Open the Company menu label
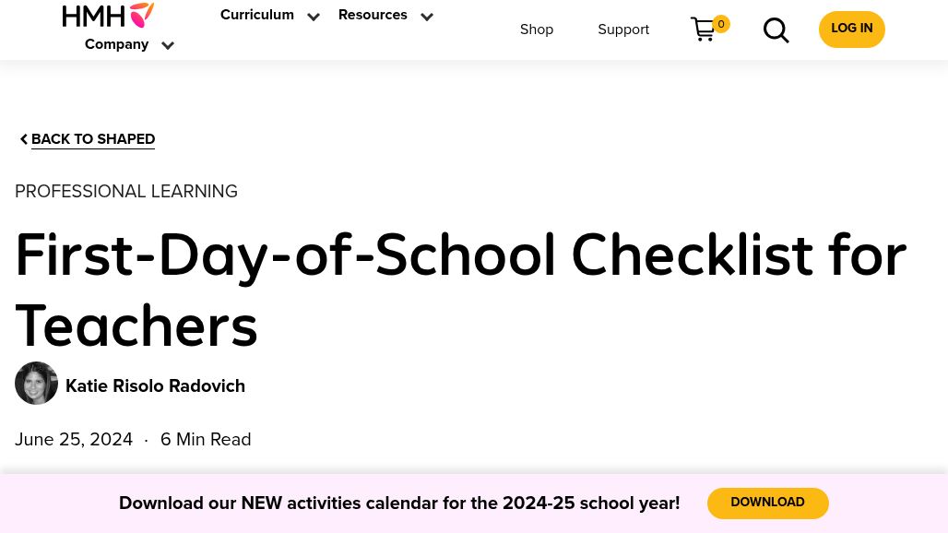The height and width of the screenshot is (533, 948). coord(116,45)
